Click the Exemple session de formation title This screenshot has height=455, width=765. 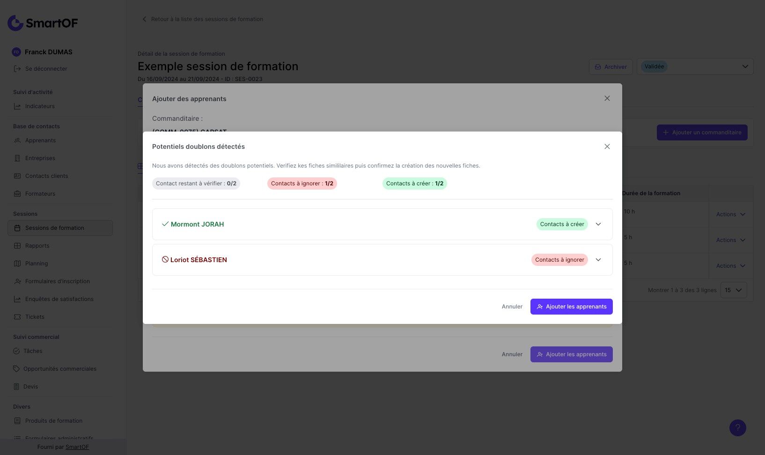point(218,66)
